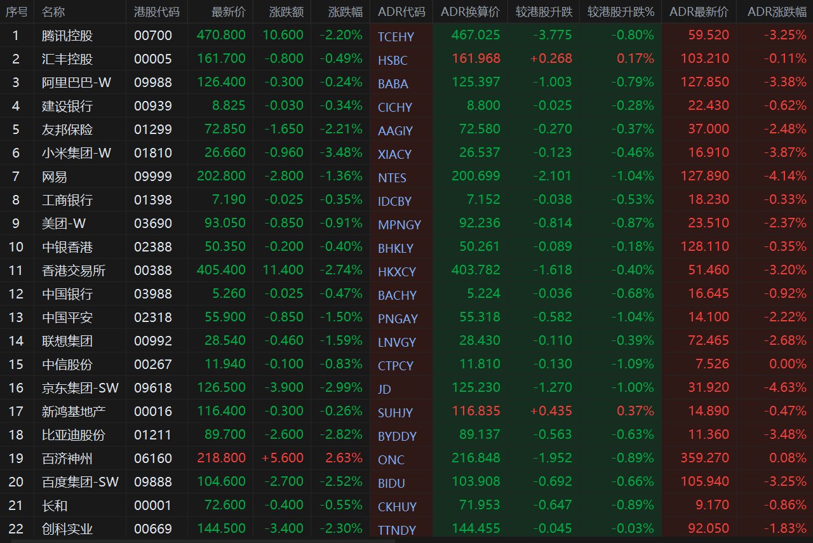This screenshot has width=813, height=543.
Task: Click the ADR converted price 161.968
Action: pyautogui.click(x=476, y=58)
